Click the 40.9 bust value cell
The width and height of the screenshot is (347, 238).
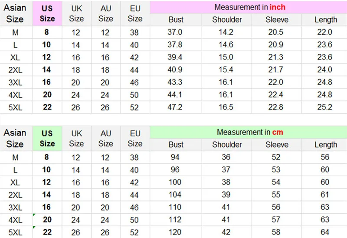pos(176,69)
